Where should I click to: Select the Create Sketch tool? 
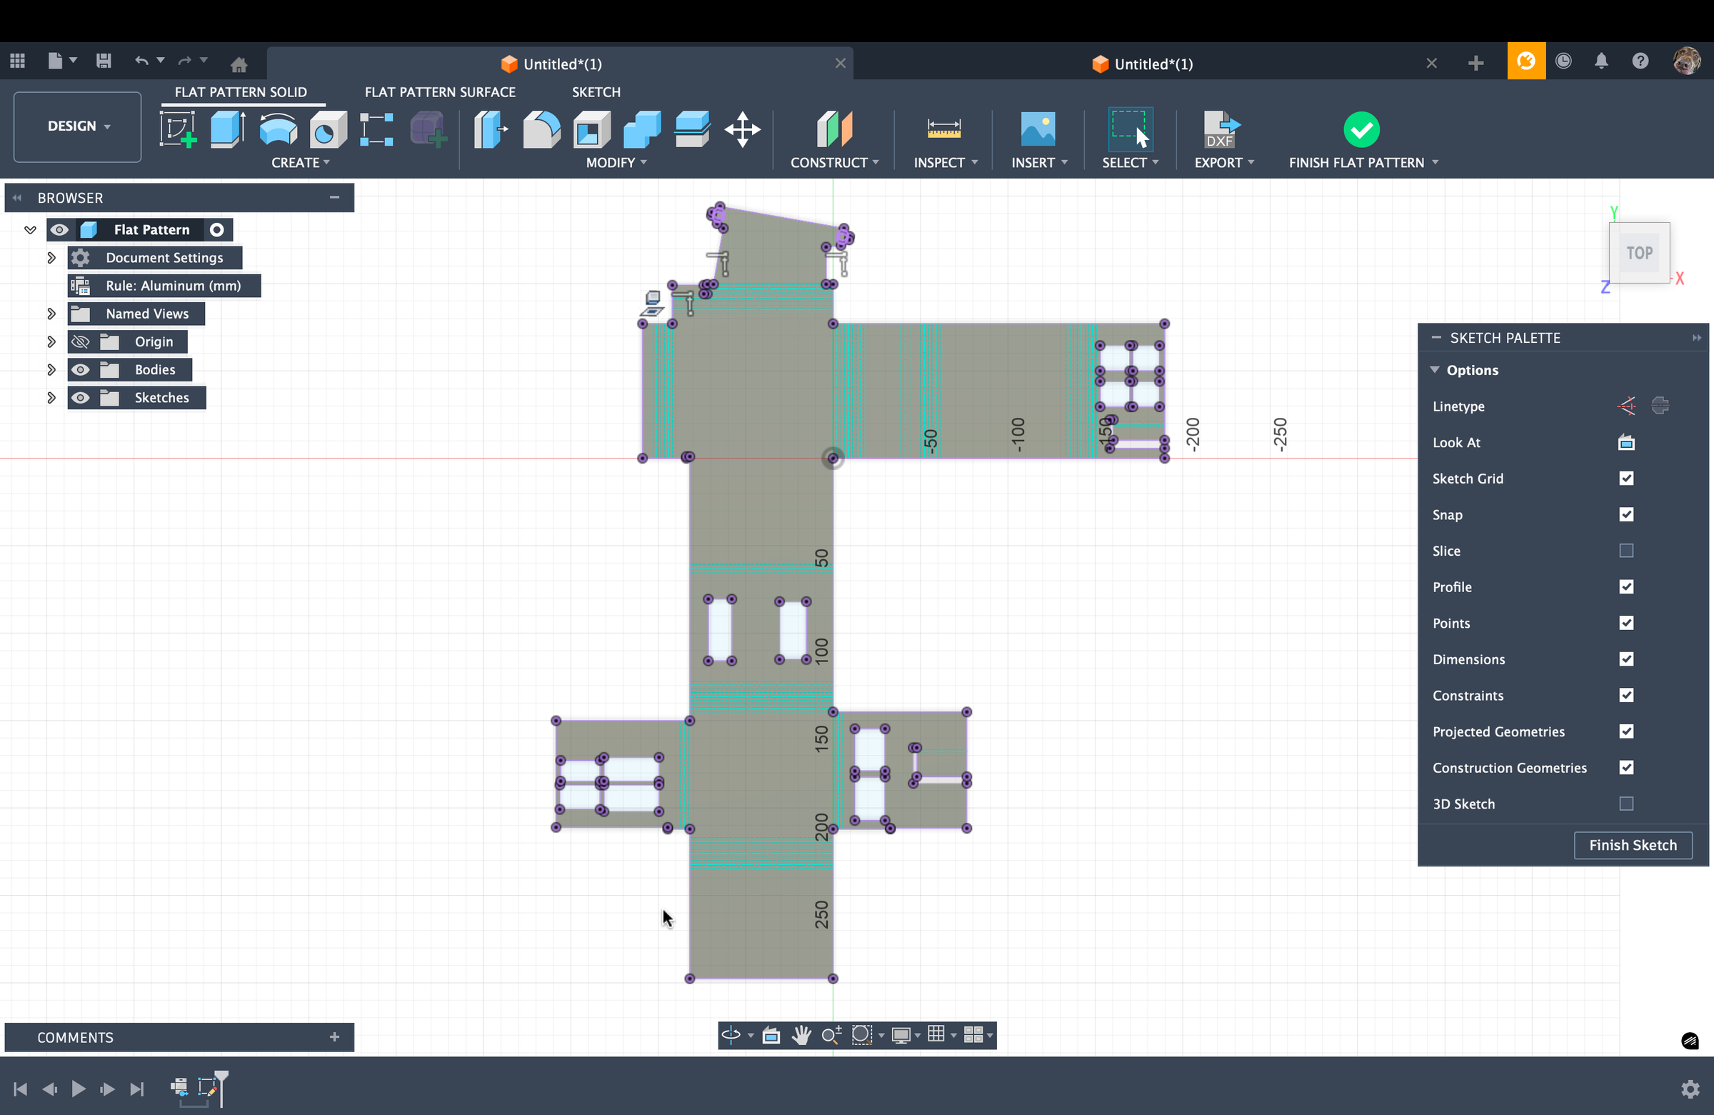pyautogui.click(x=177, y=130)
